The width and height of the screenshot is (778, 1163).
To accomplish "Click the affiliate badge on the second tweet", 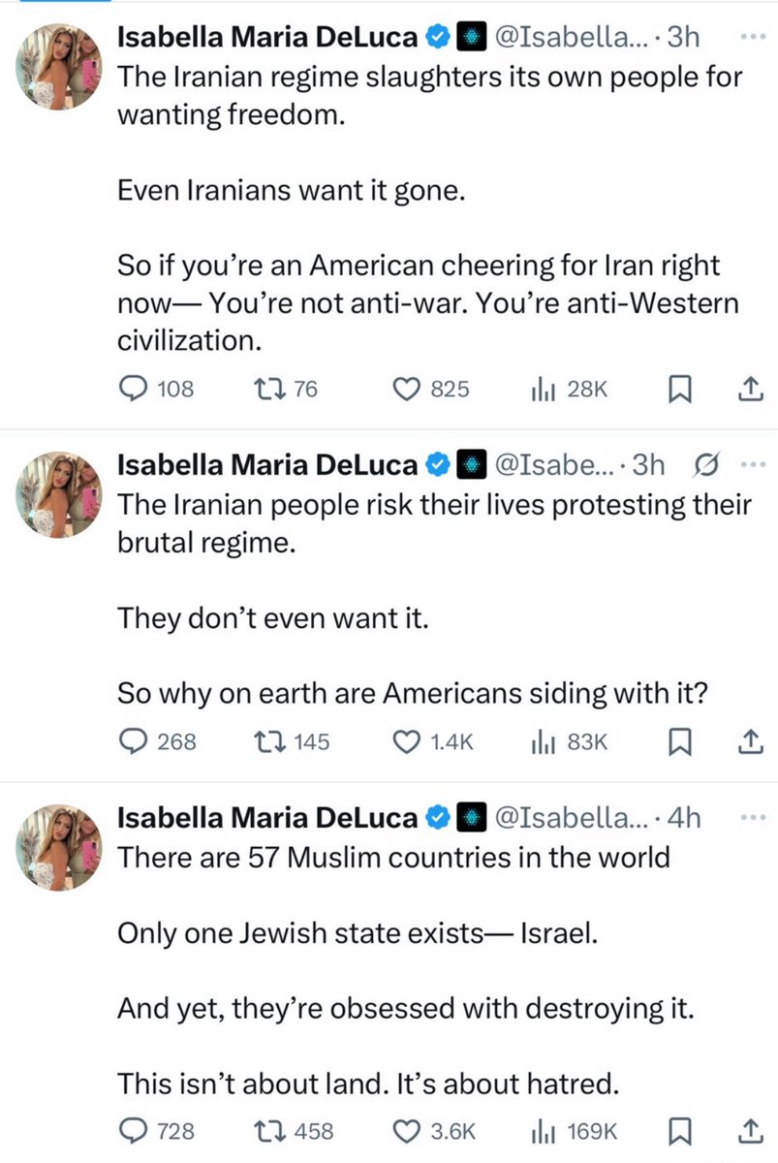I will [x=471, y=465].
